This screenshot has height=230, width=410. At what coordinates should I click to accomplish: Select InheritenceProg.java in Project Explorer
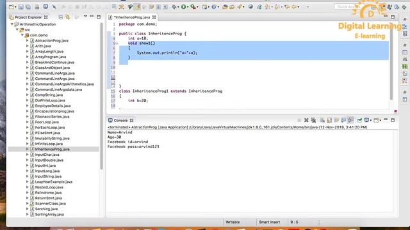click(x=52, y=149)
